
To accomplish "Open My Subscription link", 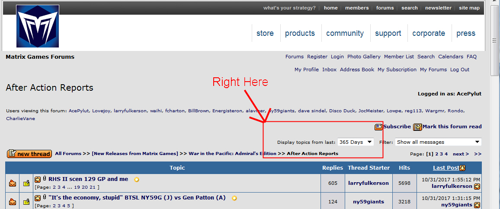I will pos(397,70).
